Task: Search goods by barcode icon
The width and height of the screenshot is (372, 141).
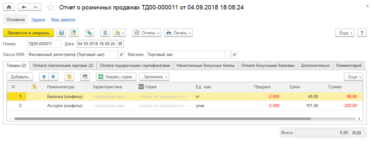Action: coord(84,77)
